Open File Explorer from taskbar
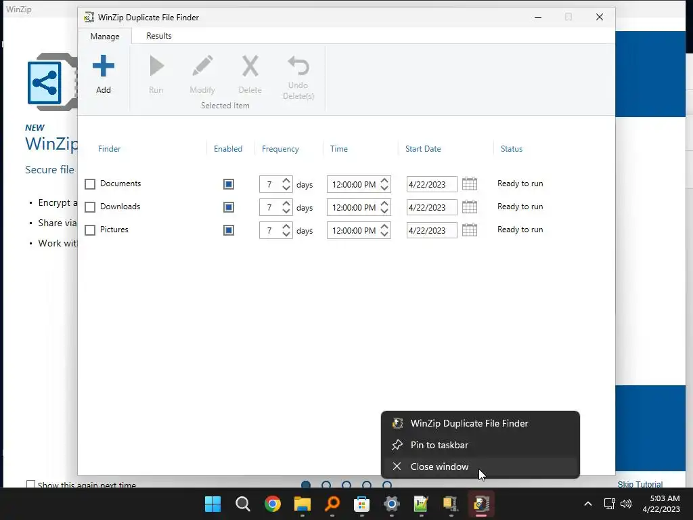The height and width of the screenshot is (520, 693). click(303, 504)
